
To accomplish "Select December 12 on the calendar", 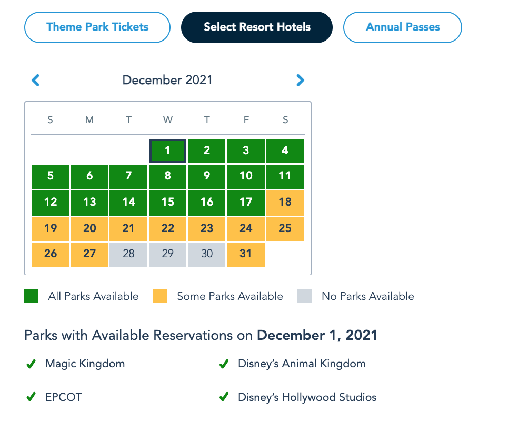I will coord(51,203).
